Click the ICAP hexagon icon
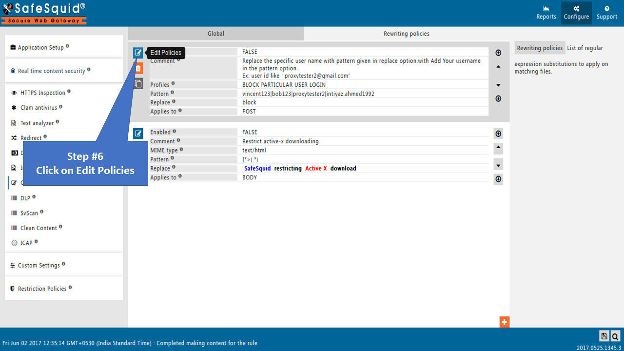 coord(14,243)
